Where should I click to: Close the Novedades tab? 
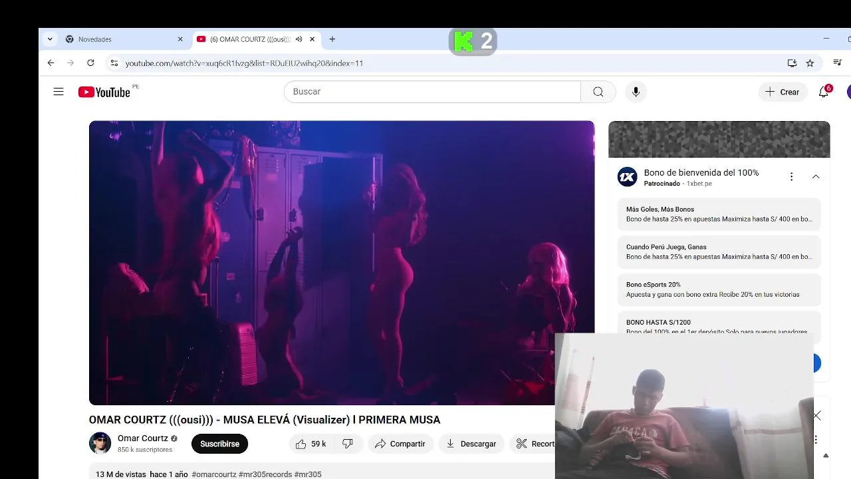tap(180, 39)
